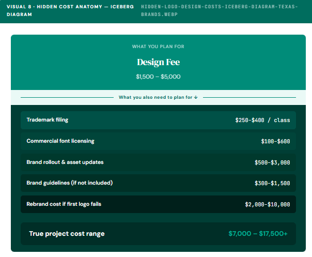Viewport: 312px width, 257px height.
Task: Click the True project cost range label
Action: pyautogui.click(x=67, y=234)
